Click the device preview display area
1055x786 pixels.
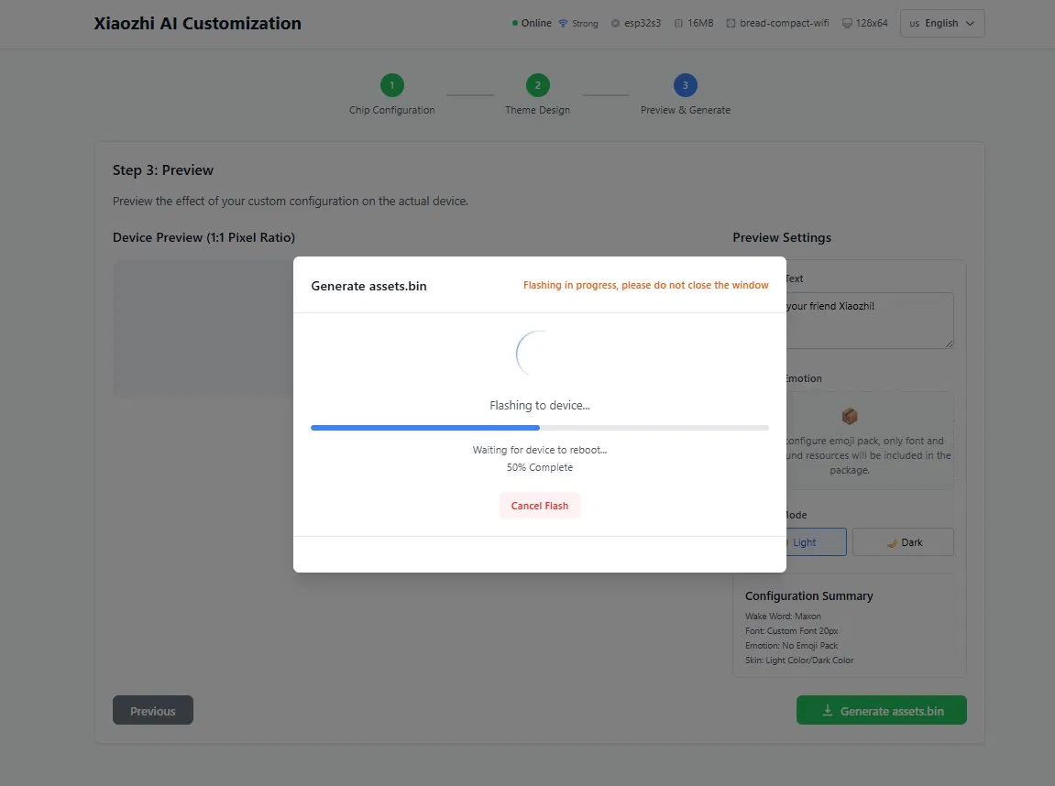[203, 328]
